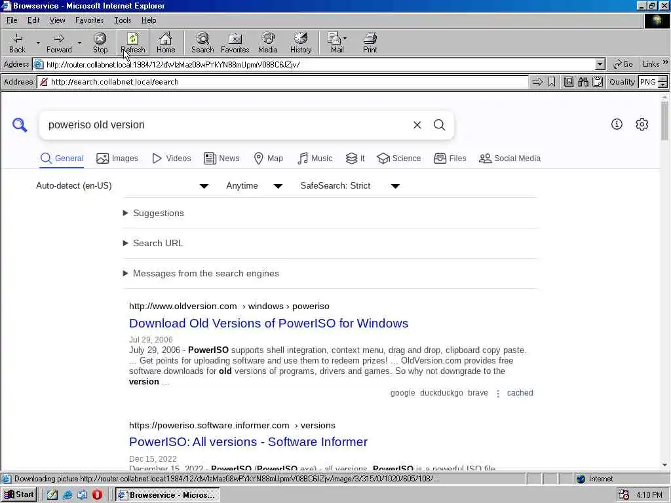Click the duckduckgo engine link
671x503 pixels.
441,393
